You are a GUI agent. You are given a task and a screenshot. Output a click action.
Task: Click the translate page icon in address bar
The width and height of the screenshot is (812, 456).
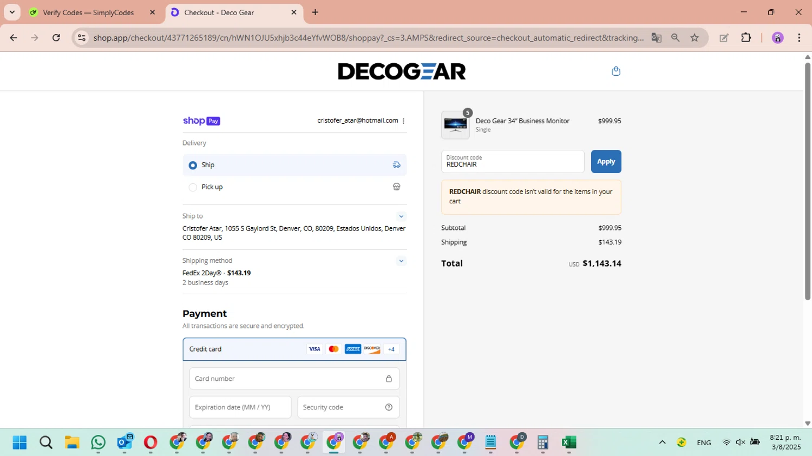click(x=656, y=38)
